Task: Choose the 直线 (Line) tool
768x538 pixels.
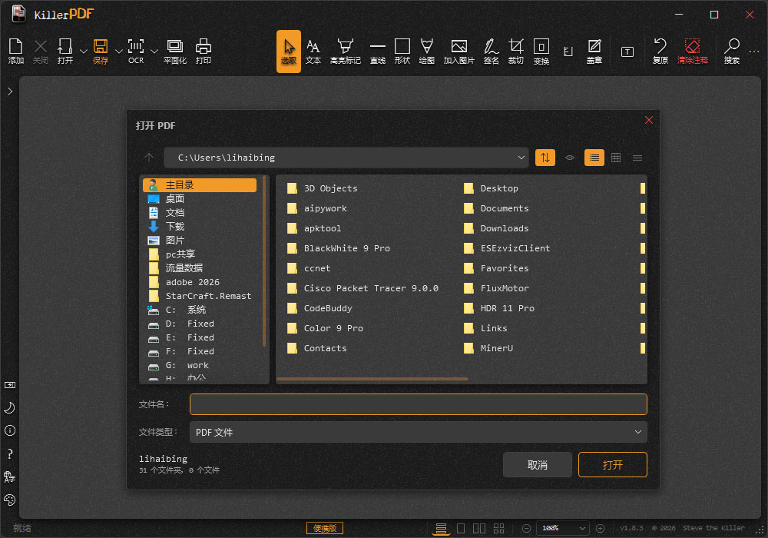Action: (378, 51)
